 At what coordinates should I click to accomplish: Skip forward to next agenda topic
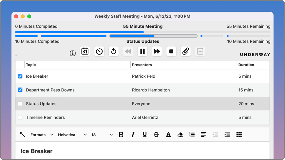coord(157,51)
